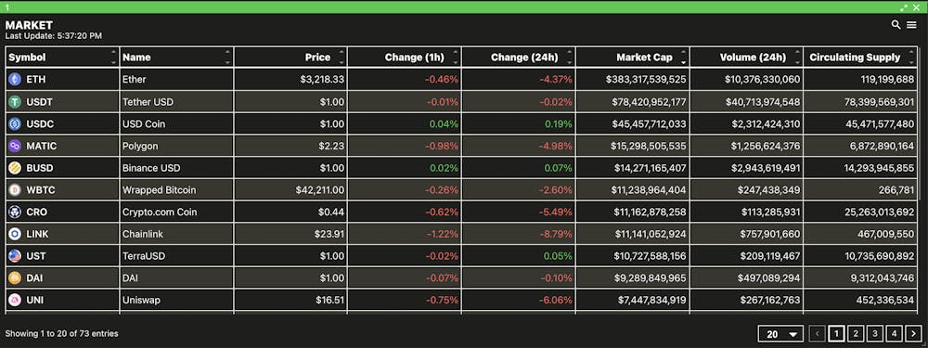Sort by the Price column arrows
The width and height of the screenshot is (928, 348).
coord(341,58)
